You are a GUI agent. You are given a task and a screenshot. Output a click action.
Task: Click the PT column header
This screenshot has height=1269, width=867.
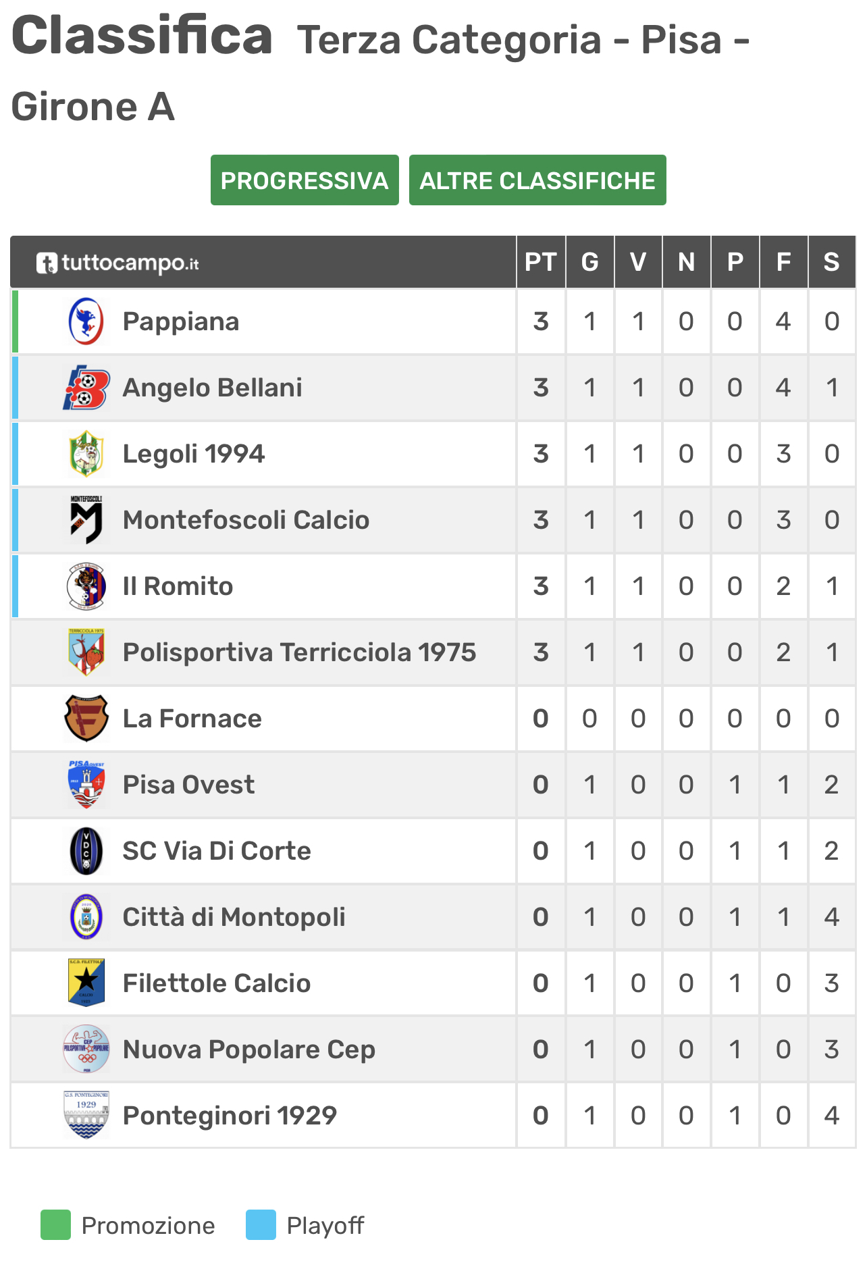[x=541, y=262]
